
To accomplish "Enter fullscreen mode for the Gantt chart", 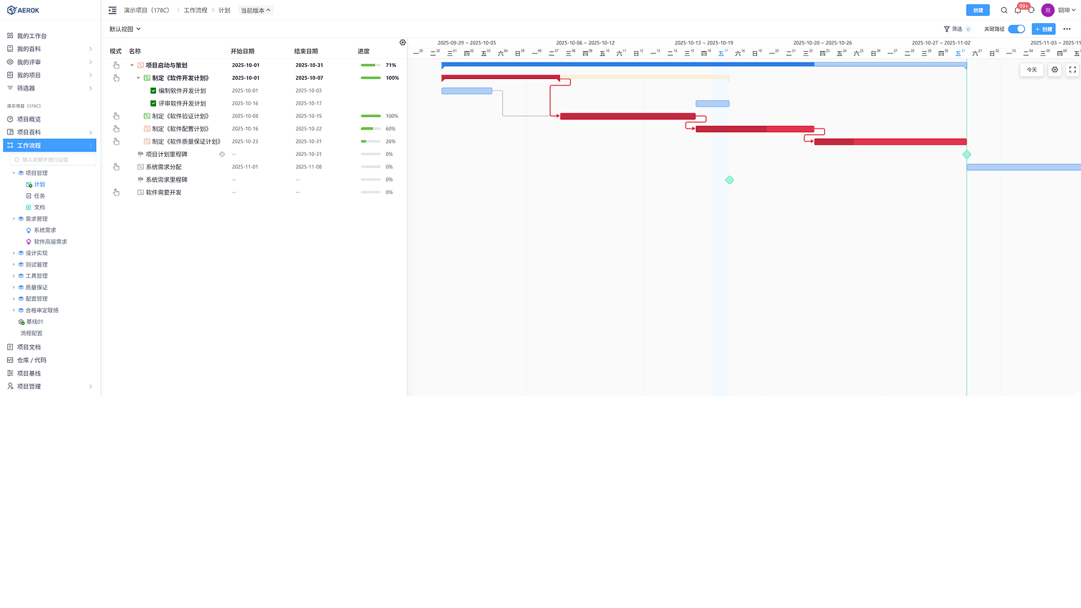I will coord(1072,70).
